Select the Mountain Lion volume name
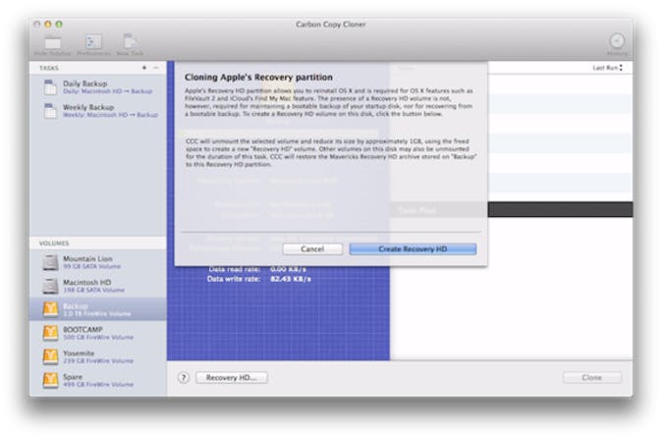 coord(87,258)
